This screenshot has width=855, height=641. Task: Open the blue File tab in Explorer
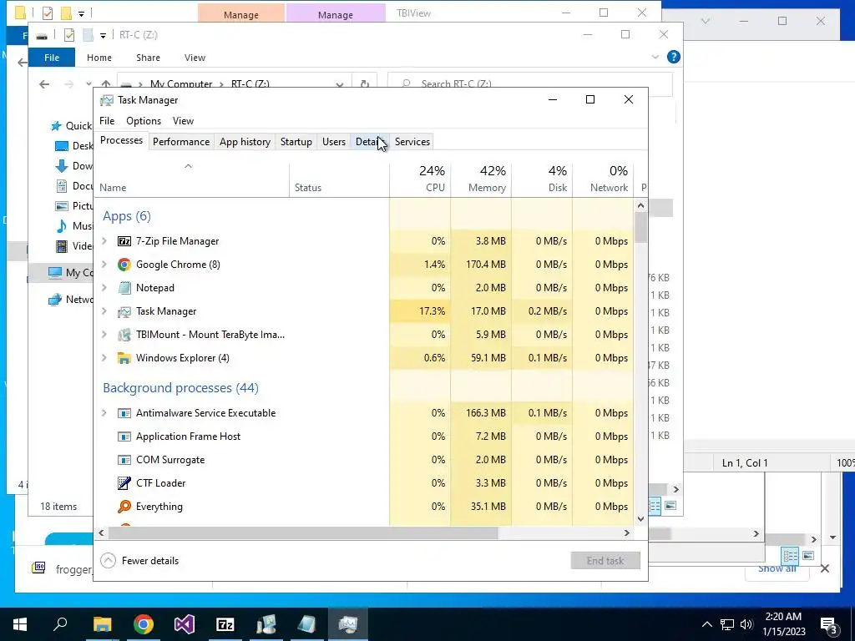point(52,58)
